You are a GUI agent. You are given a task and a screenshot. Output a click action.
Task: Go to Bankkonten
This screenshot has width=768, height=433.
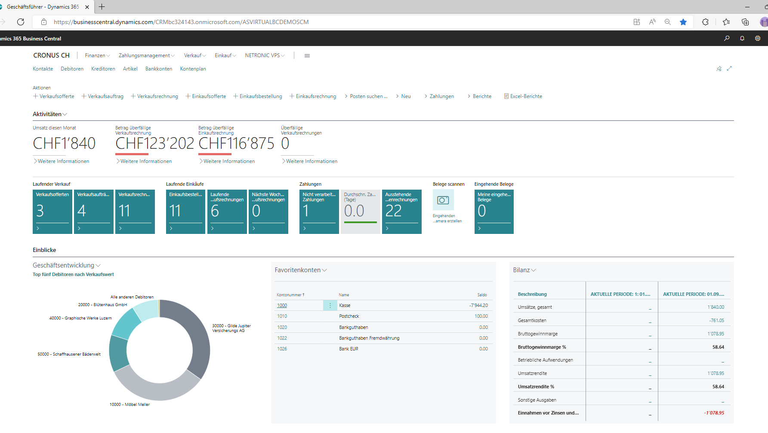tap(159, 69)
